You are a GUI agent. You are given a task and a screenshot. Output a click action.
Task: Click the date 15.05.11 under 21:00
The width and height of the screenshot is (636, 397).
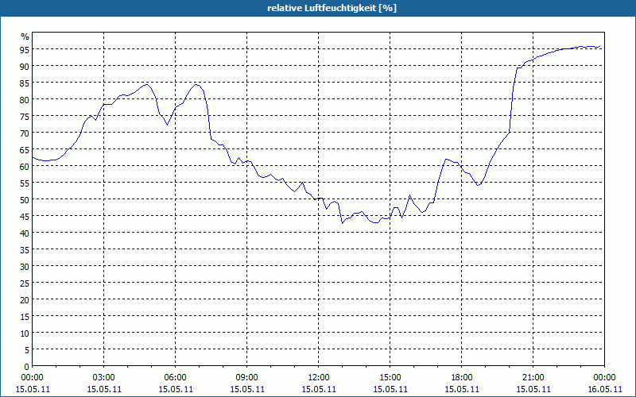(x=533, y=389)
